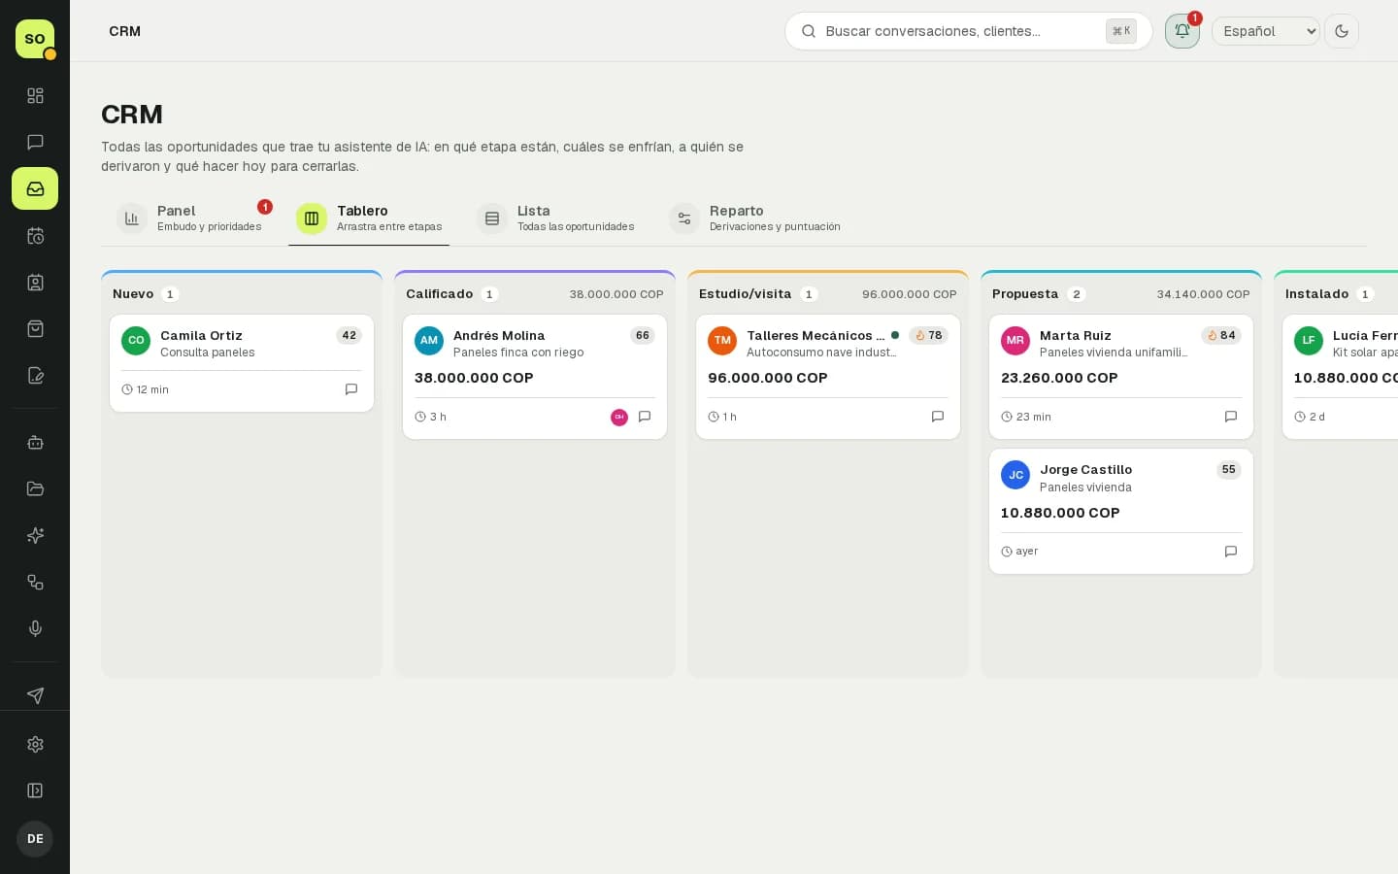Open chat icon on Andrés Molina card
Viewport: 1398px width, 874px height.
pos(645,417)
